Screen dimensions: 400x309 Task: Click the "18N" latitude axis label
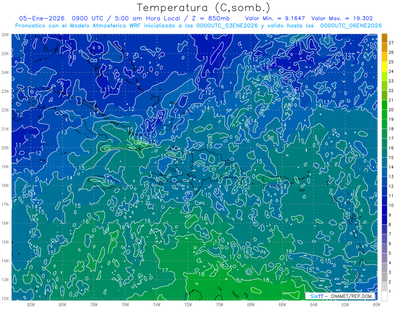5,185
